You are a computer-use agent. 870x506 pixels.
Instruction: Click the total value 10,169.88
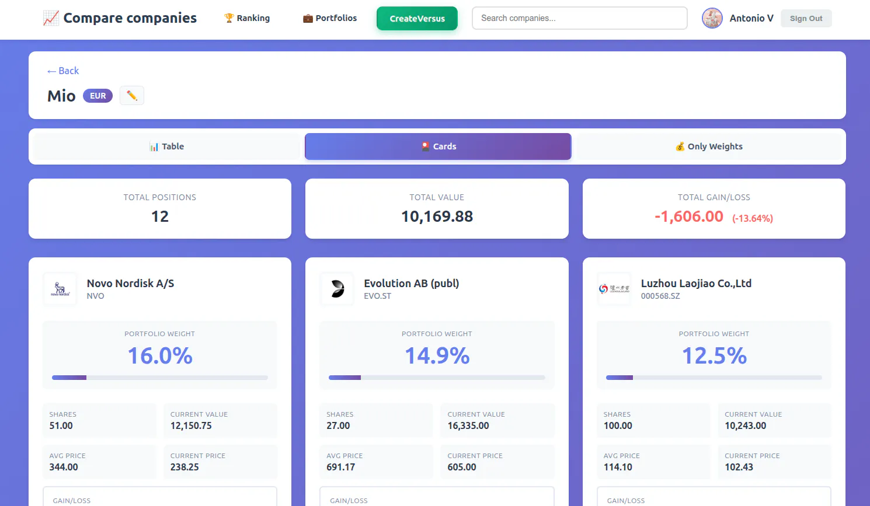click(x=437, y=217)
